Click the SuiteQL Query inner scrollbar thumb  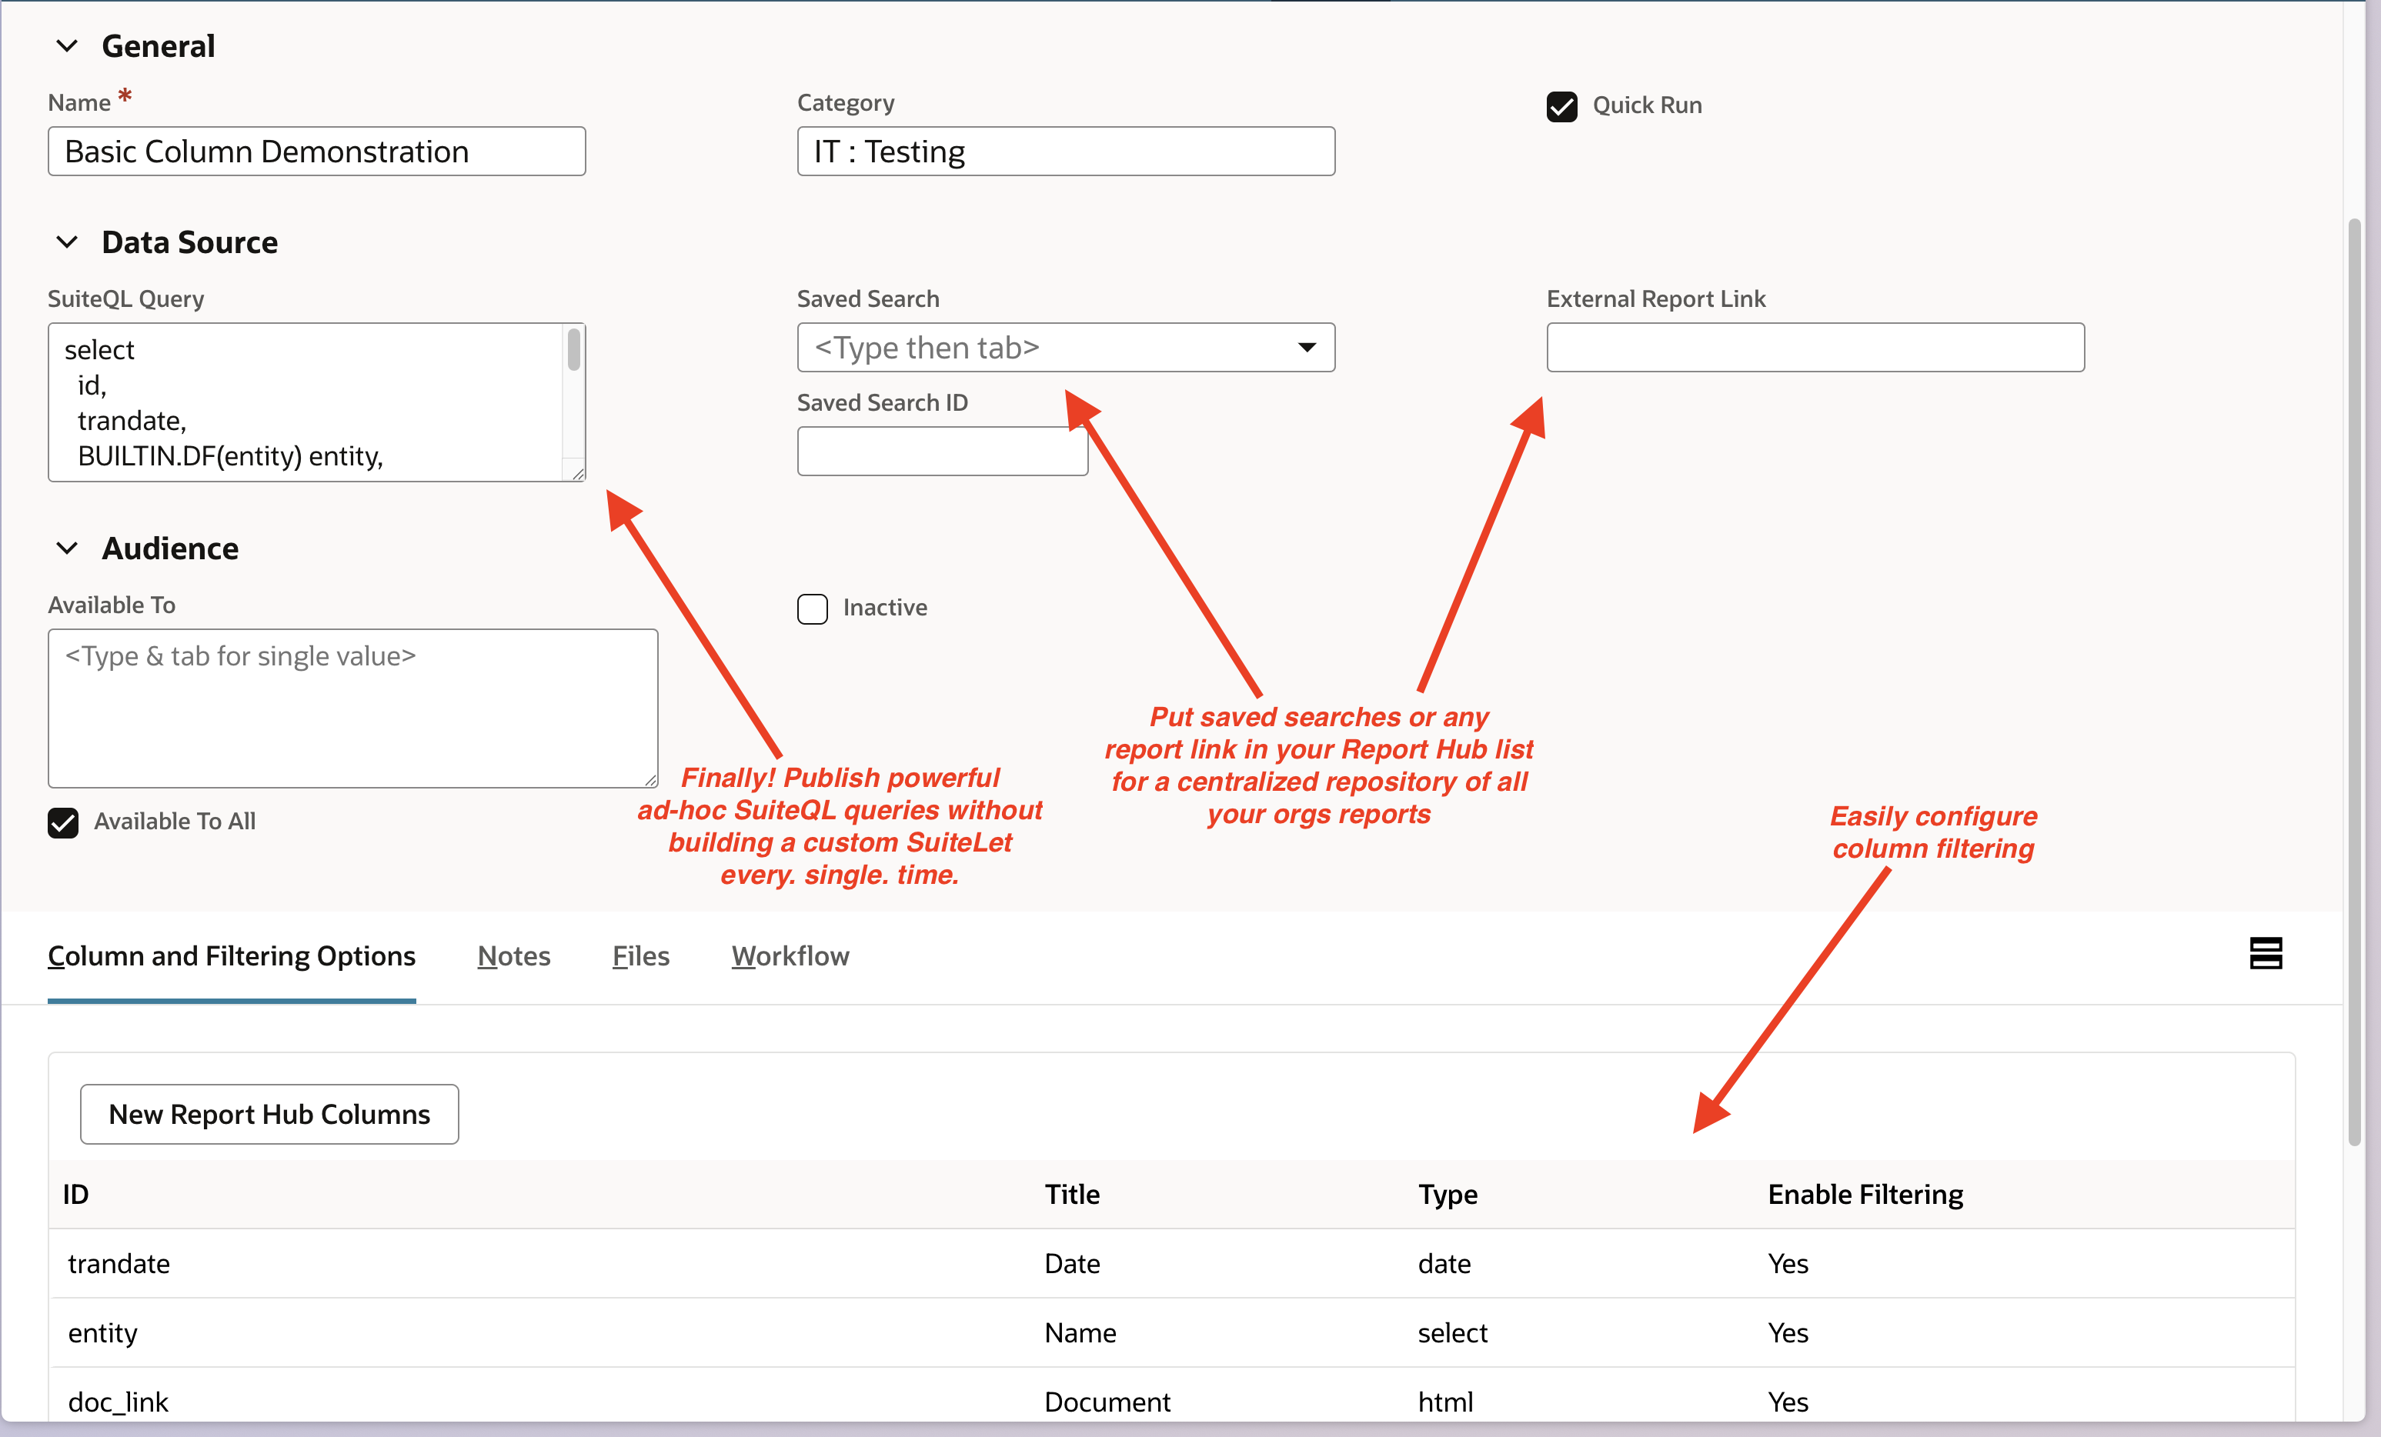[574, 349]
